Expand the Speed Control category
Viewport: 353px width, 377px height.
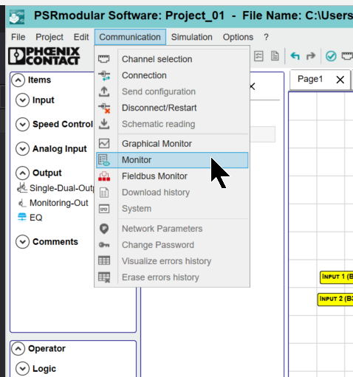coord(22,124)
